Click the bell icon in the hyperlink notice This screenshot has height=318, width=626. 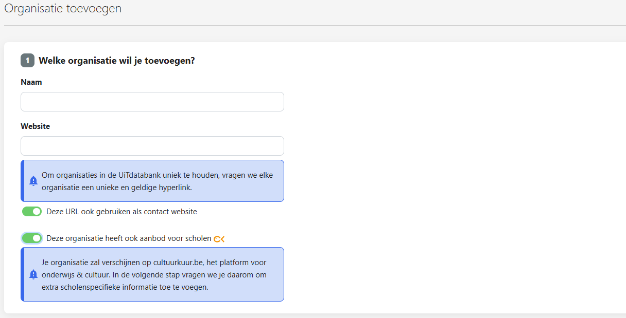[33, 181]
